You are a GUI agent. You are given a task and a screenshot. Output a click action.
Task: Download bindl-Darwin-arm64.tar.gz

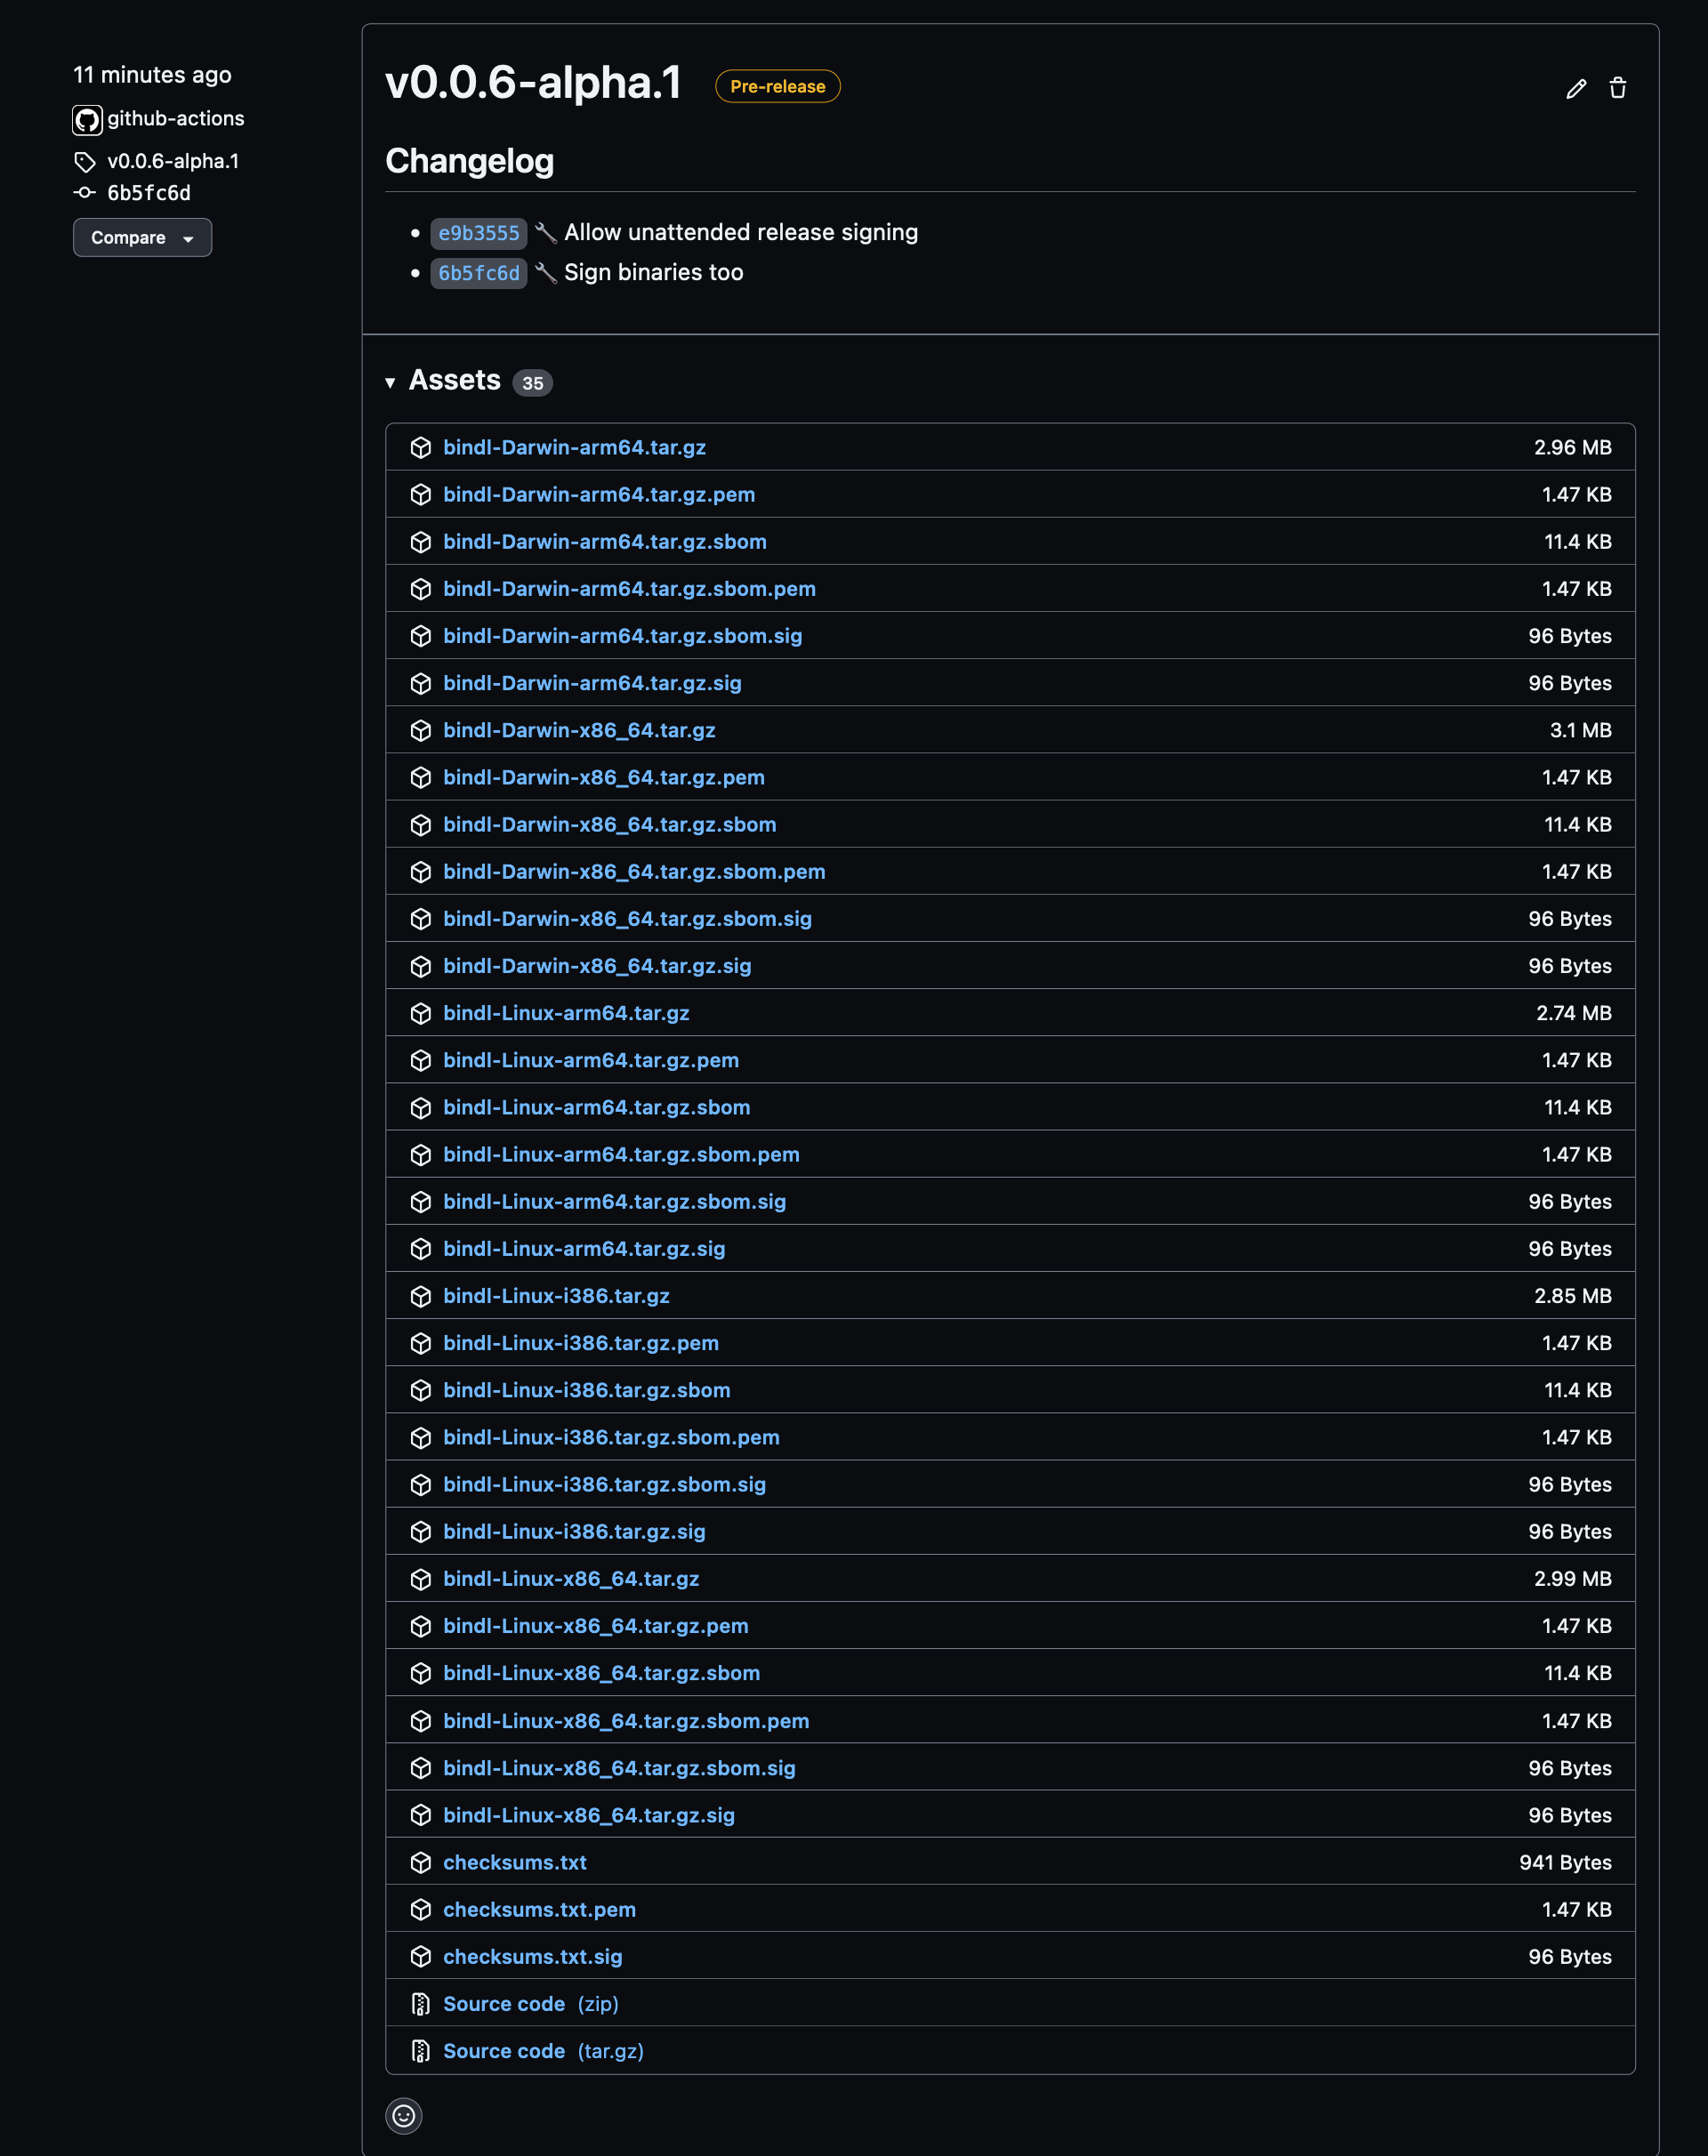(574, 447)
